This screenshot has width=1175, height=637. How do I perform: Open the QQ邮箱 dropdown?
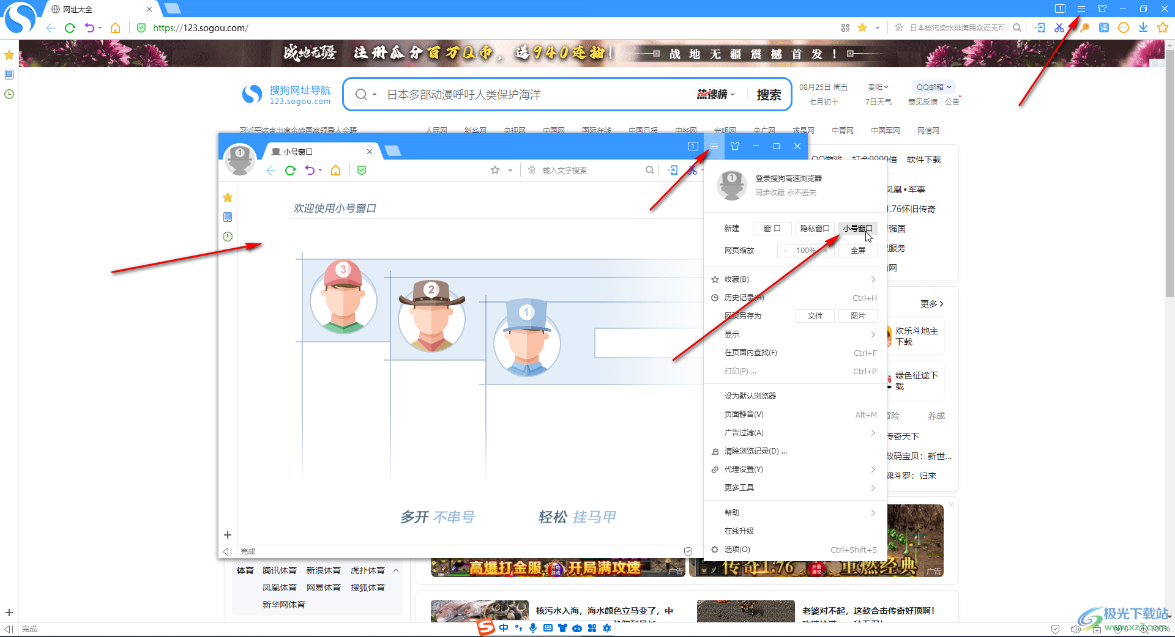tap(934, 87)
